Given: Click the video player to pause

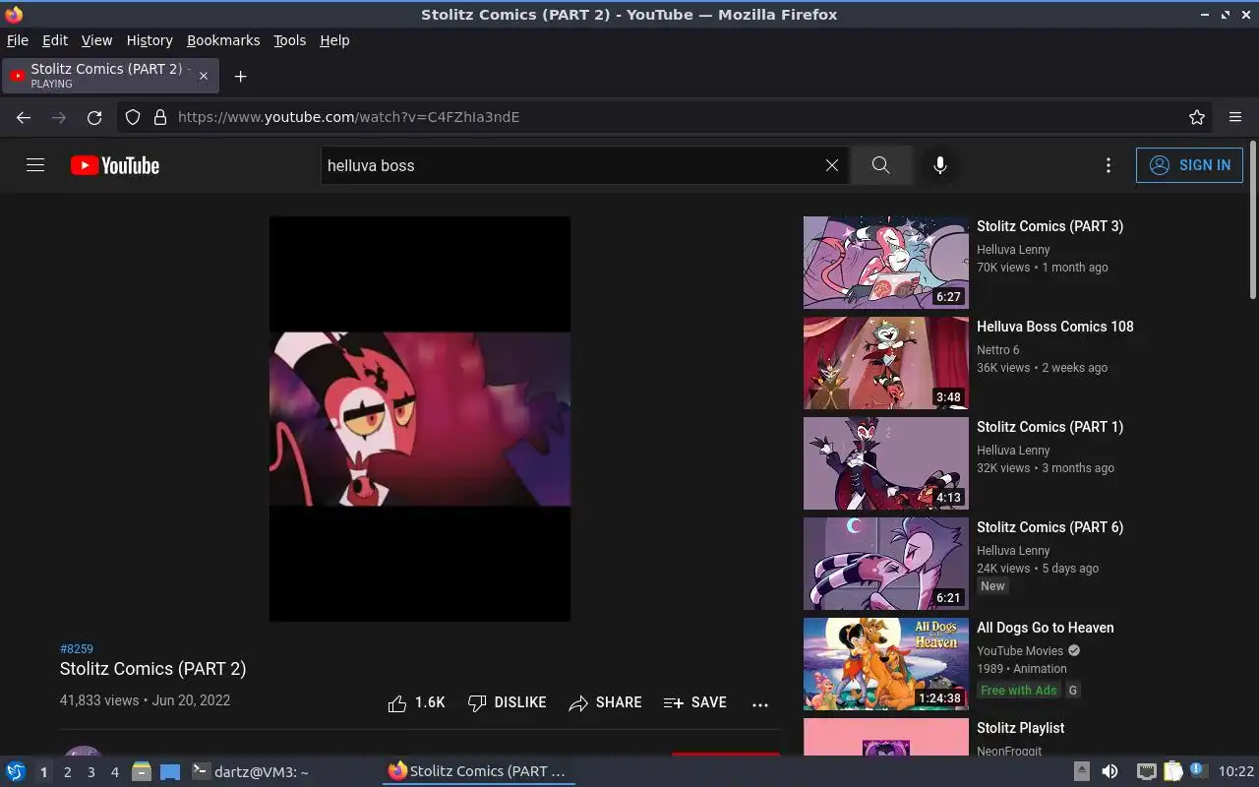Looking at the screenshot, I should click(x=420, y=419).
